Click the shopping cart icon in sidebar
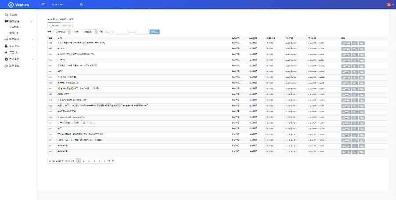 coord(6,39)
